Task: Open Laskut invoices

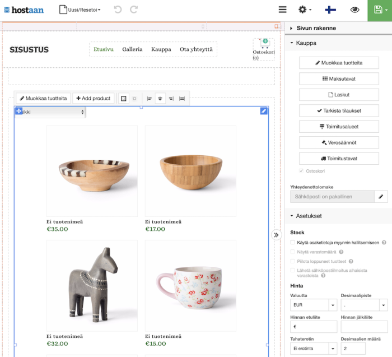Action: (x=339, y=95)
